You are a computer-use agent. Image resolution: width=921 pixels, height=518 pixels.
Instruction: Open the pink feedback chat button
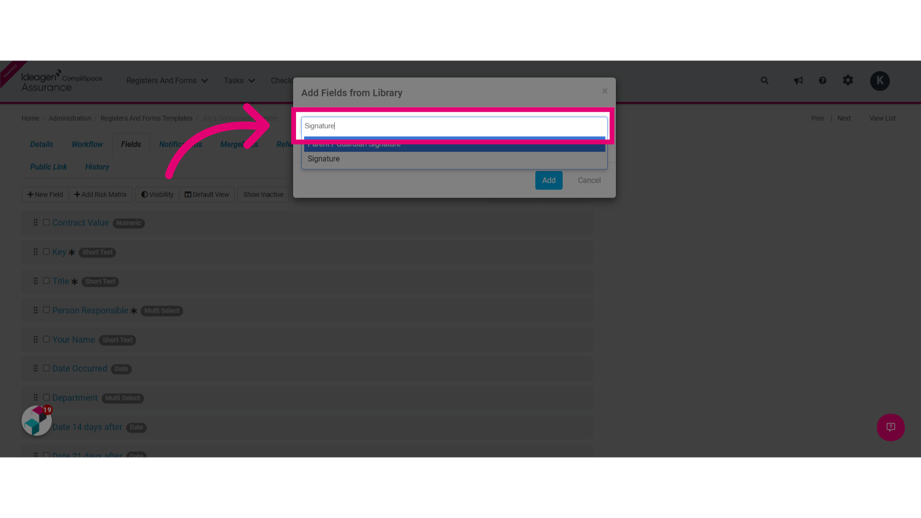891,427
